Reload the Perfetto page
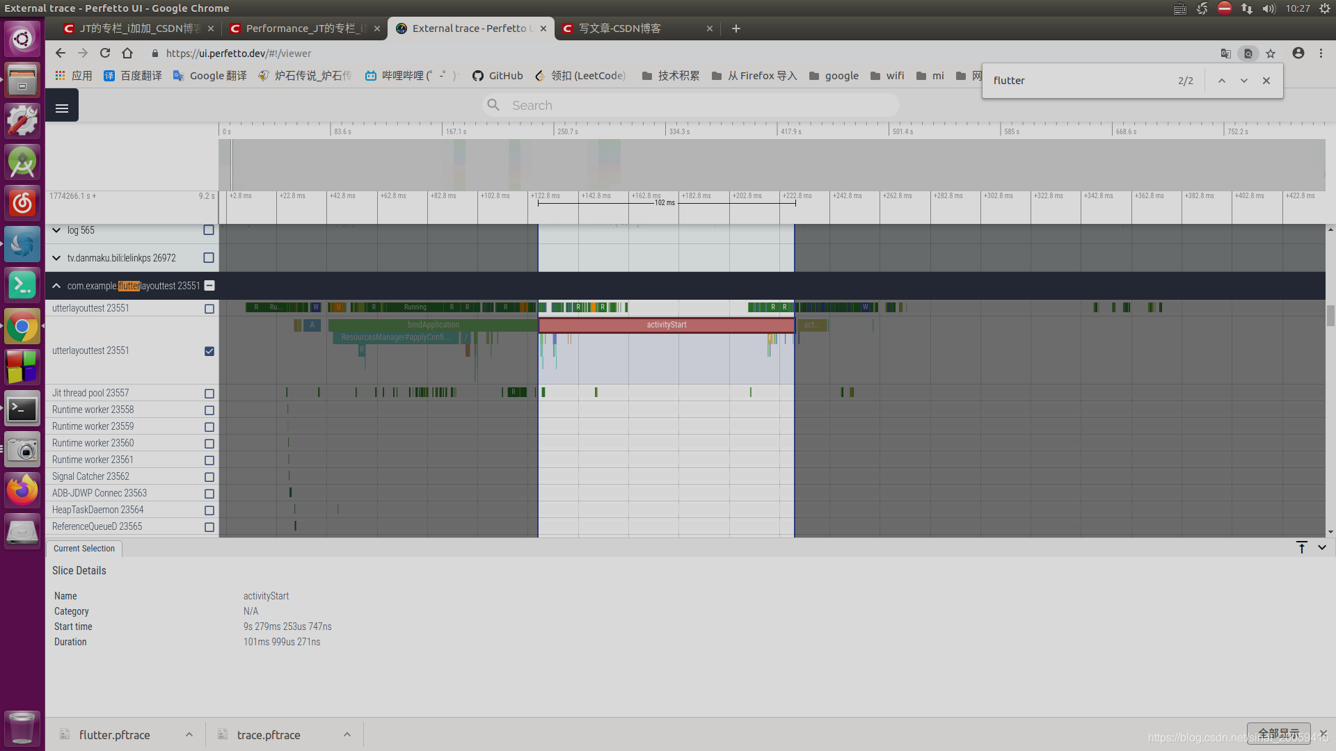This screenshot has height=751, width=1336. 105,54
